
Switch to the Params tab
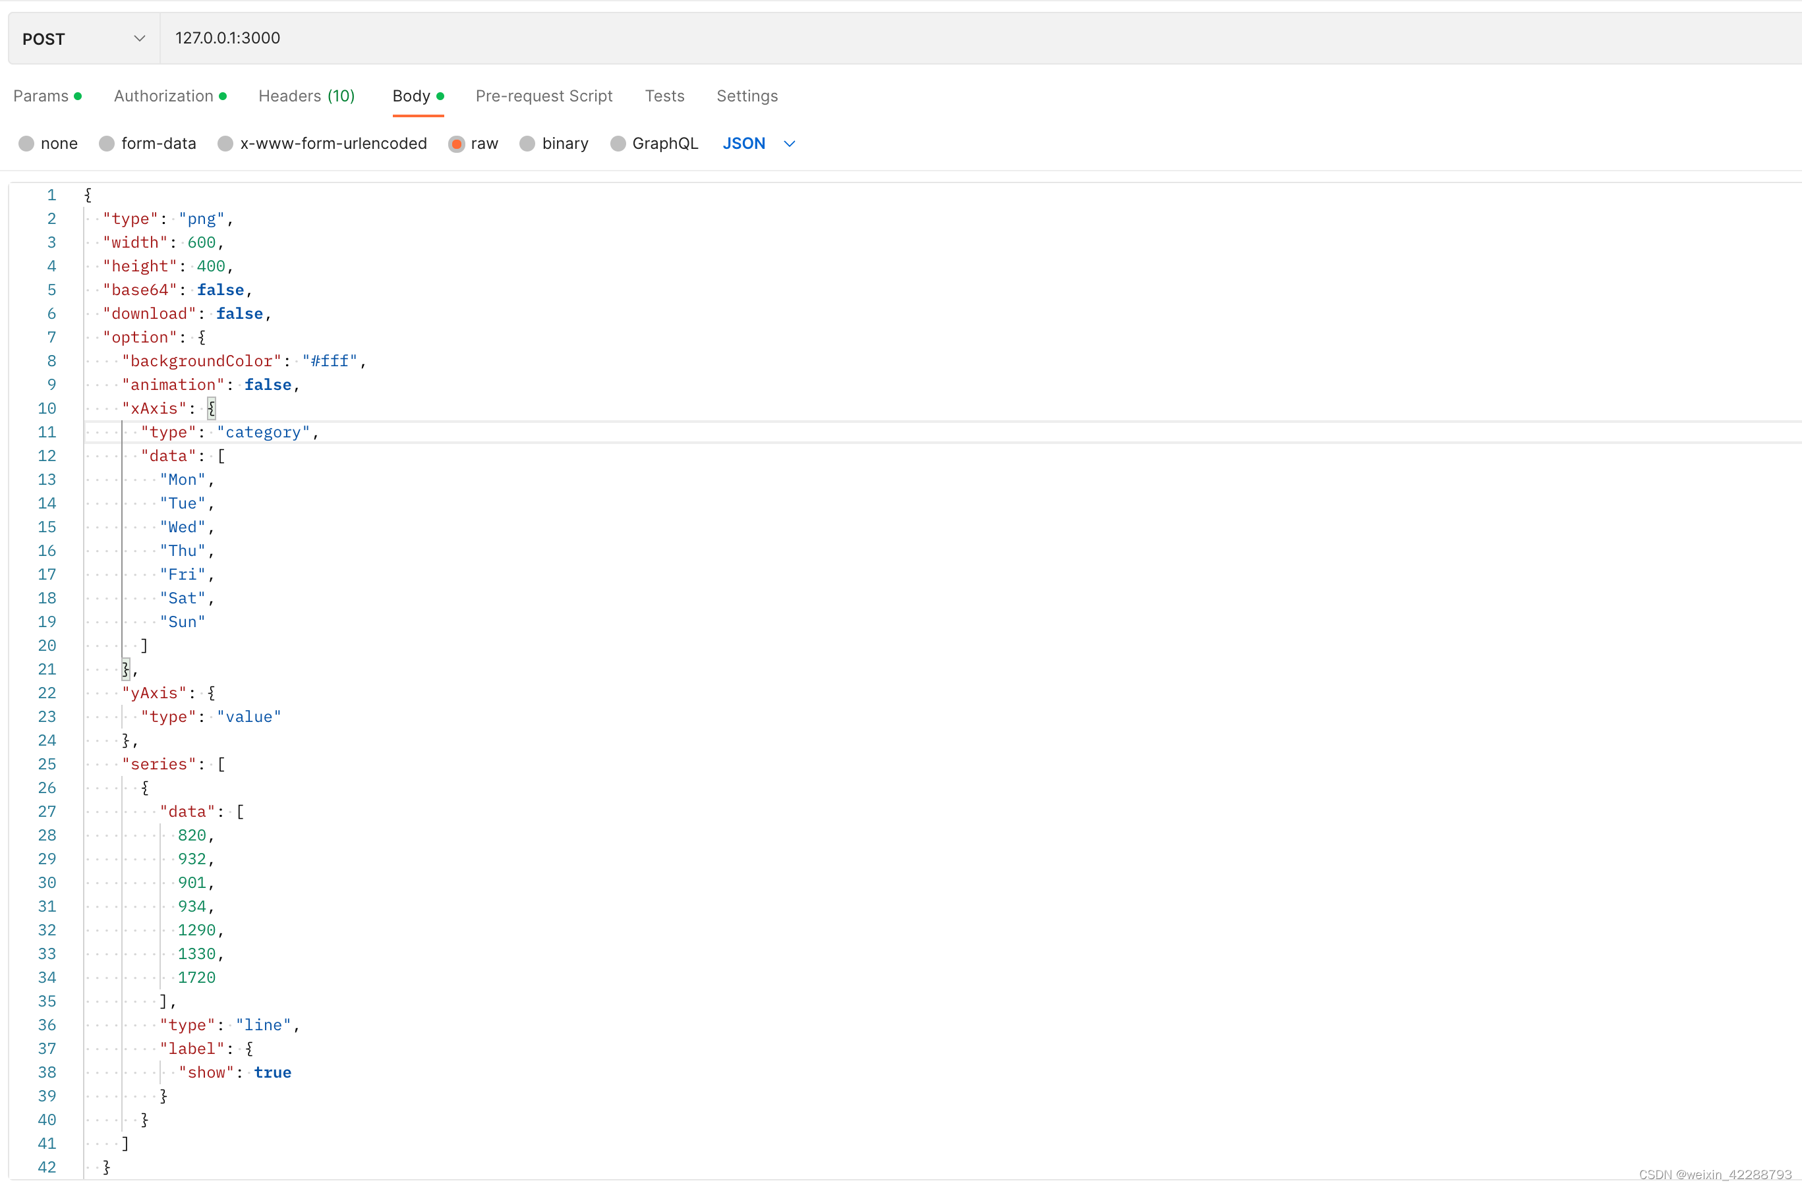pyautogui.click(x=42, y=96)
